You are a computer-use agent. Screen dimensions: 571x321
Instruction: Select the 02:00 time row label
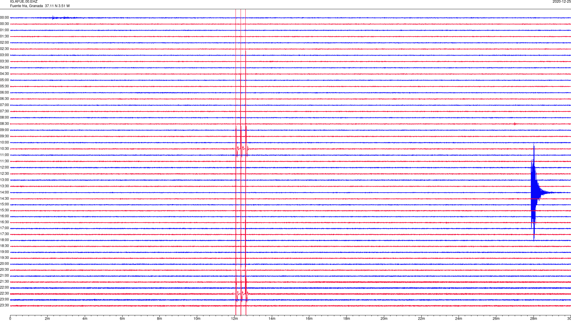click(x=4, y=43)
